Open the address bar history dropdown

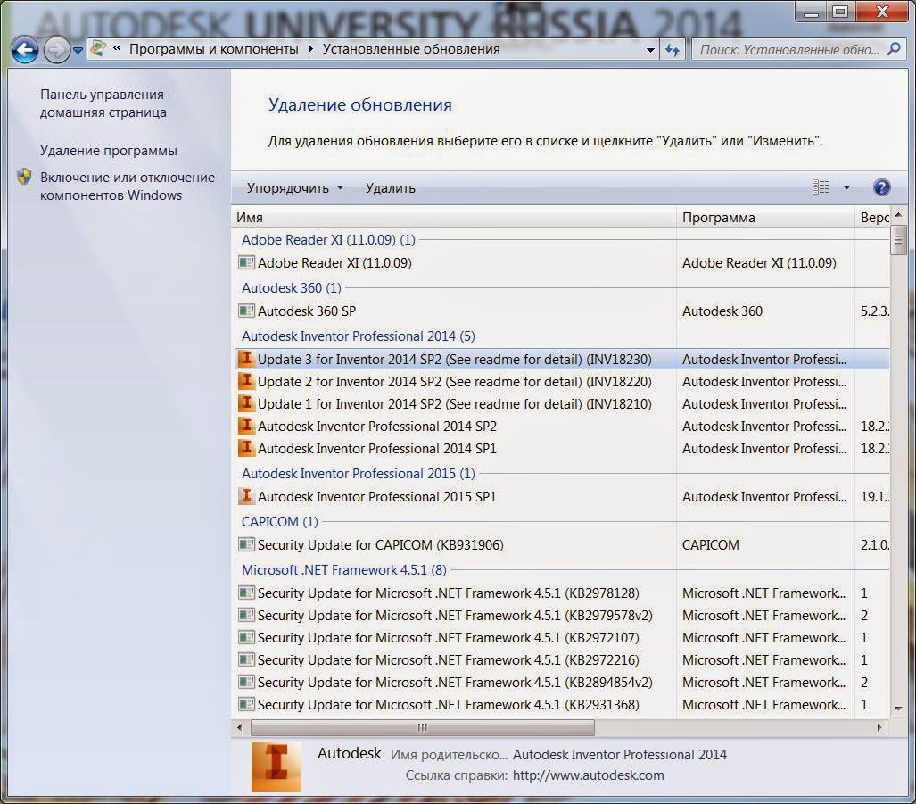(650, 50)
